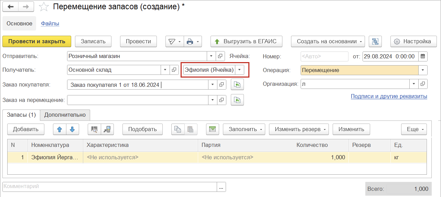This screenshot has width=441, height=197.
Task: Open the Эфиопия (Ячейка) cell dropdown
Action: [x=240, y=70]
